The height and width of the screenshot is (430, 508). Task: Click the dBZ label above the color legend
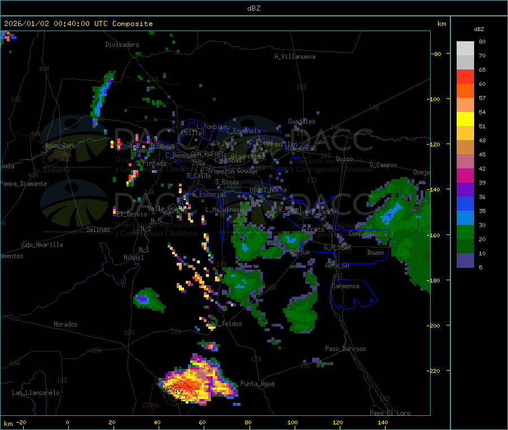pyautogui.click(x=479, y=29)
